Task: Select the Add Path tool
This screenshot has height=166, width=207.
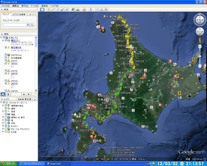Action: coord(58,9)
